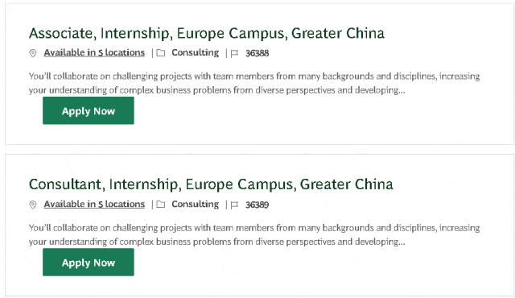Open the Consultant, Internship, Europe Campus job title
This screenshot has height=298, width=515.
(x=211, y=184)
